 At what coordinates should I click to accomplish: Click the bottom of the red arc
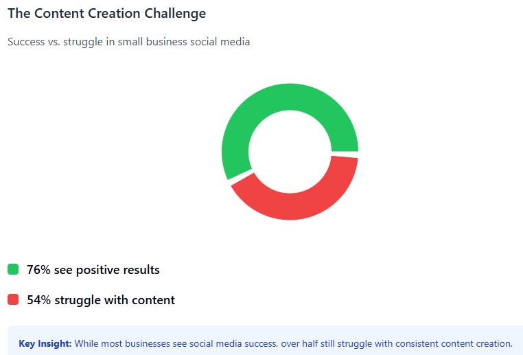pyautogui.click(x=290, y=207)
